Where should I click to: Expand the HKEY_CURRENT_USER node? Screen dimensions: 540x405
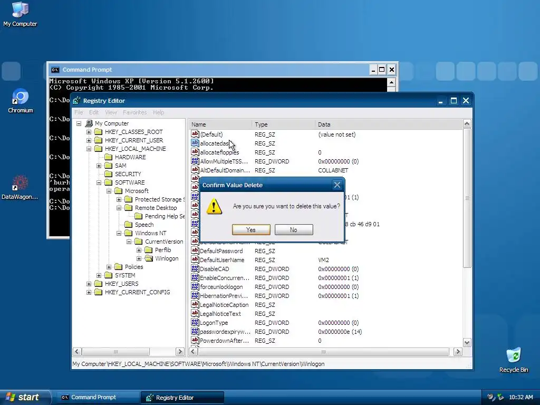click(x=89, y=140)
